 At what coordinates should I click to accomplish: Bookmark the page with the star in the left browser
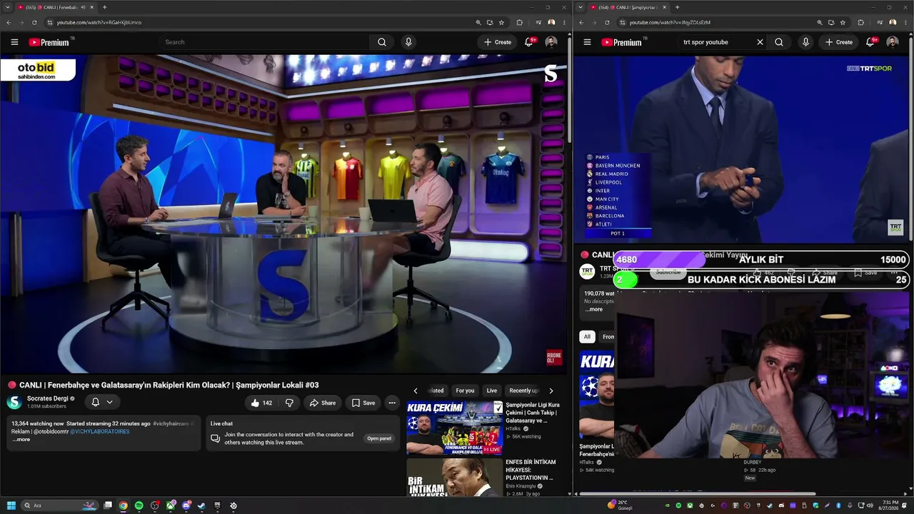coord(501,22)
